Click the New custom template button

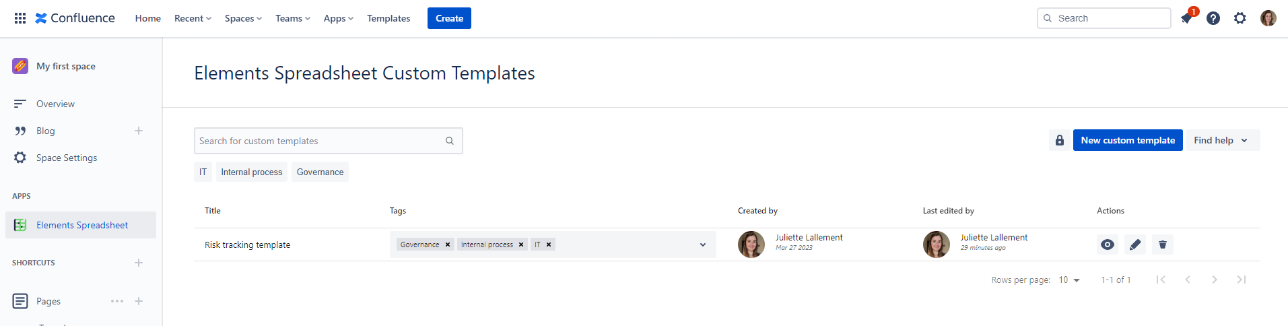point(1128,140)
